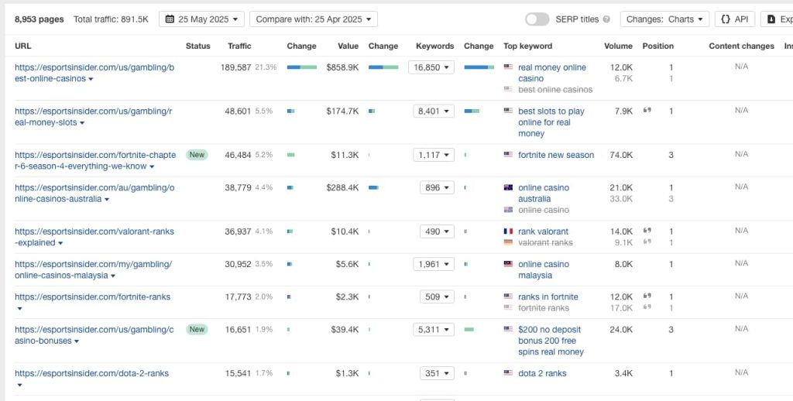Viewport: 793px width, 401px height.
Task: Click the Top keyword column header
Action: tap(527, 46)
